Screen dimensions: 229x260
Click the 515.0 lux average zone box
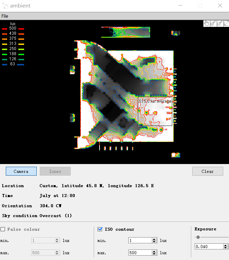(155, 112)
